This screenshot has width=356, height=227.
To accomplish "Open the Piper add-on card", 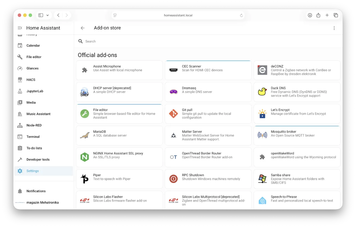I will coord(119,179).
